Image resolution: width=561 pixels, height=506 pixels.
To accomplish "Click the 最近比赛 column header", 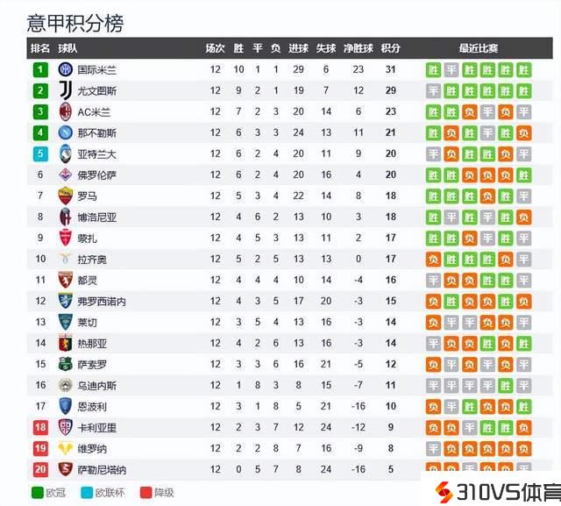I will (x=478, y=48).
